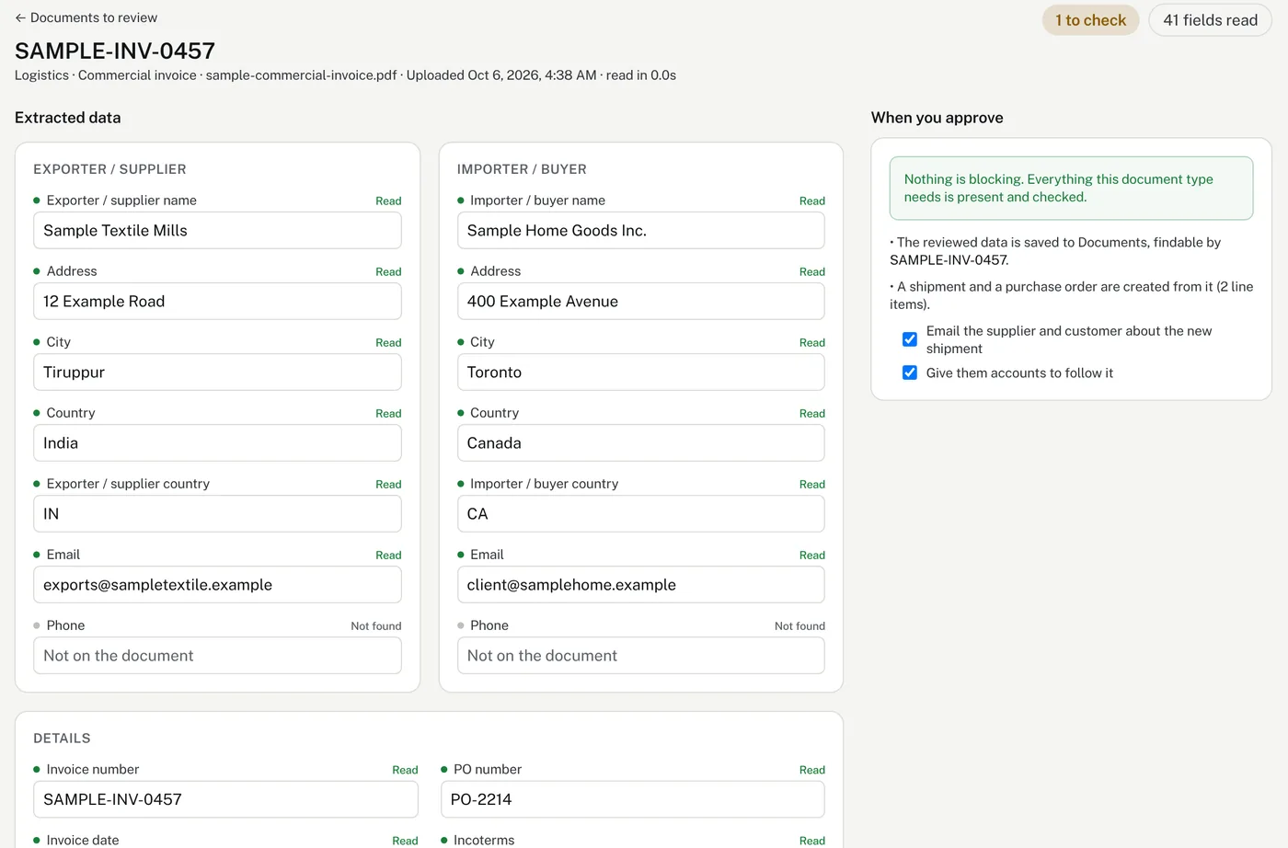The image size is (1288, 848).
Task: Click the file metadata line with sample-commercial-invoice.pdf
Action: [x=345, y=75]
